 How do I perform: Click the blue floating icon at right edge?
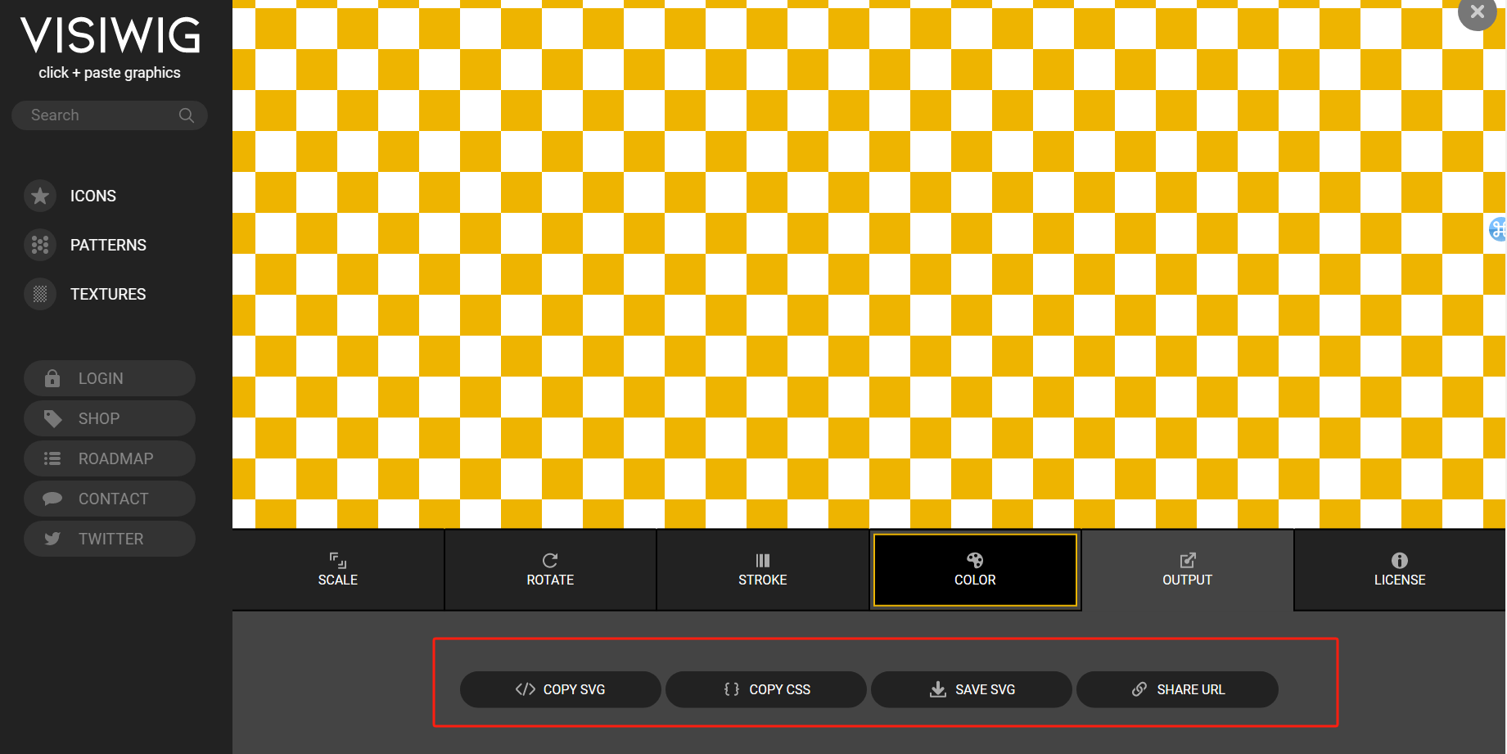[1497, 229]
